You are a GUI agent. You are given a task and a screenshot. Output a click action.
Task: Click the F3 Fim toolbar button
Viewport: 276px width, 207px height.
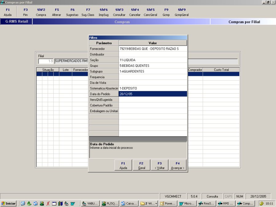[25, 12]
